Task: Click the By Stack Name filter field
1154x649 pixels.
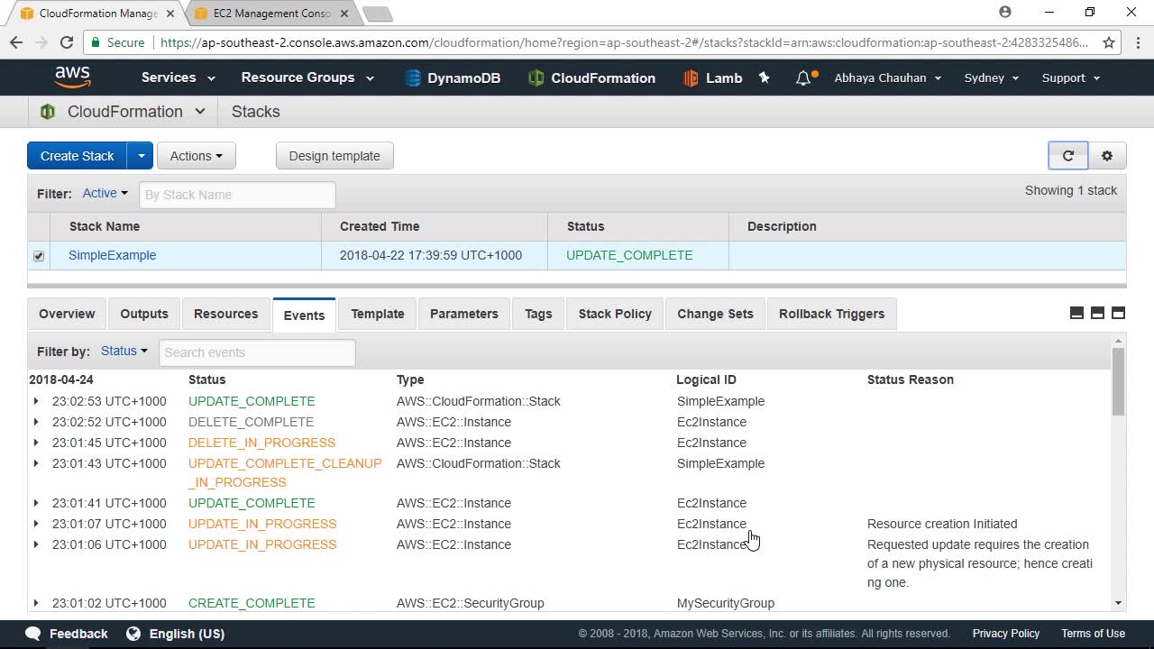Action: pos(237,195)
